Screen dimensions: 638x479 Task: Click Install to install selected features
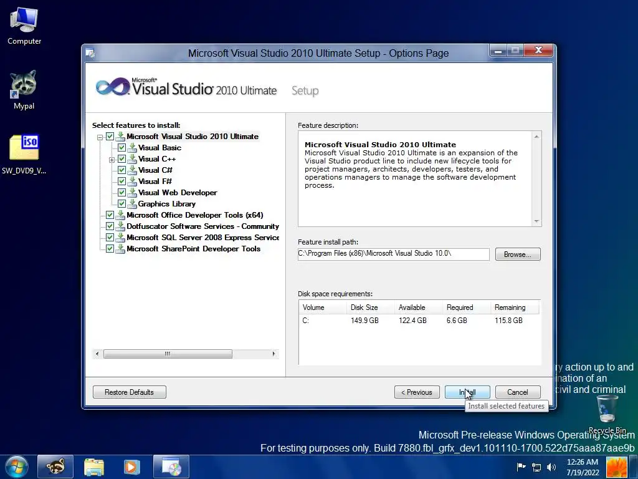tap(467, 392)
